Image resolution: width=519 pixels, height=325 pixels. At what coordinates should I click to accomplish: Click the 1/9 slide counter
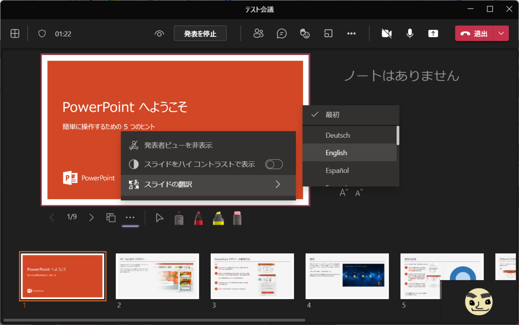[x=72, y=217]
